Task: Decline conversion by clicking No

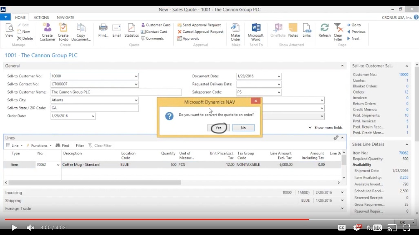Action: point(243,128)
